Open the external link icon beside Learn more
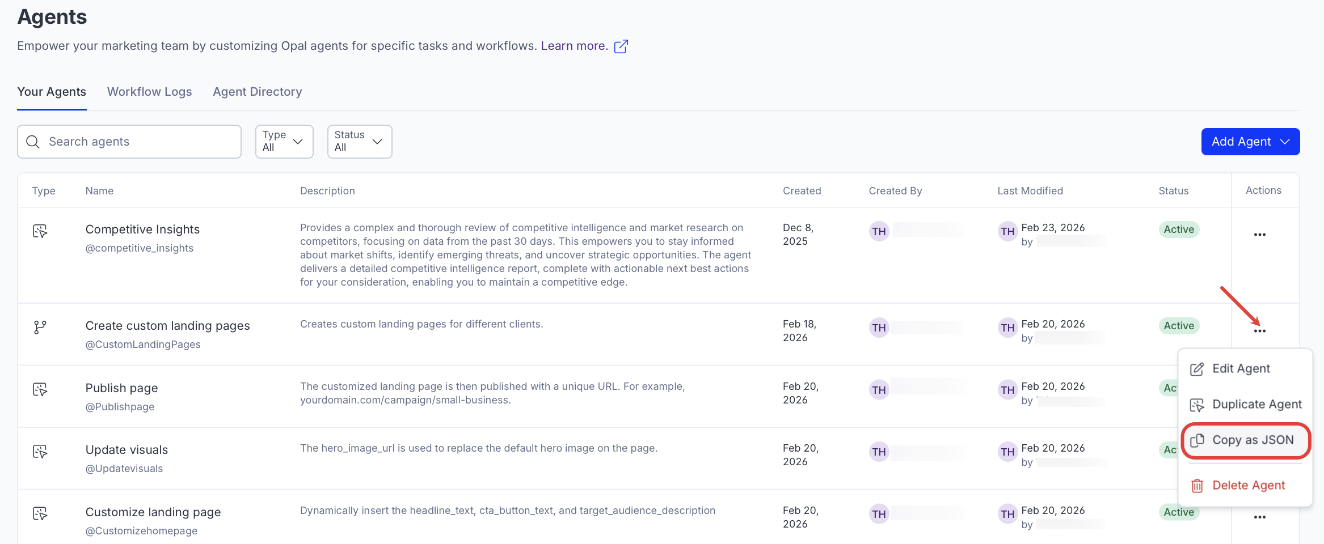The image size is (1324, 544). pos(621,46)
